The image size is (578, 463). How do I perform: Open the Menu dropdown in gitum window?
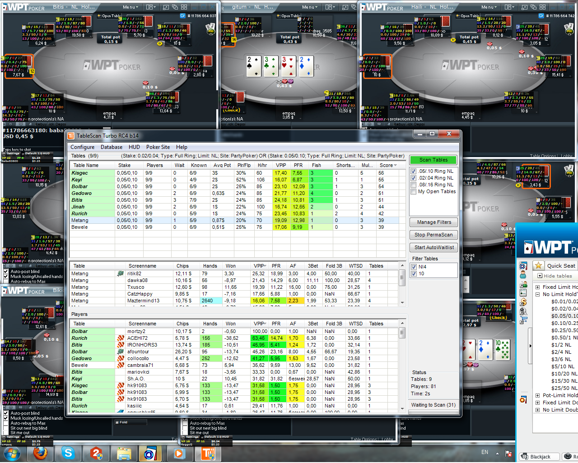pyautogui.click(x=310, y=7)
